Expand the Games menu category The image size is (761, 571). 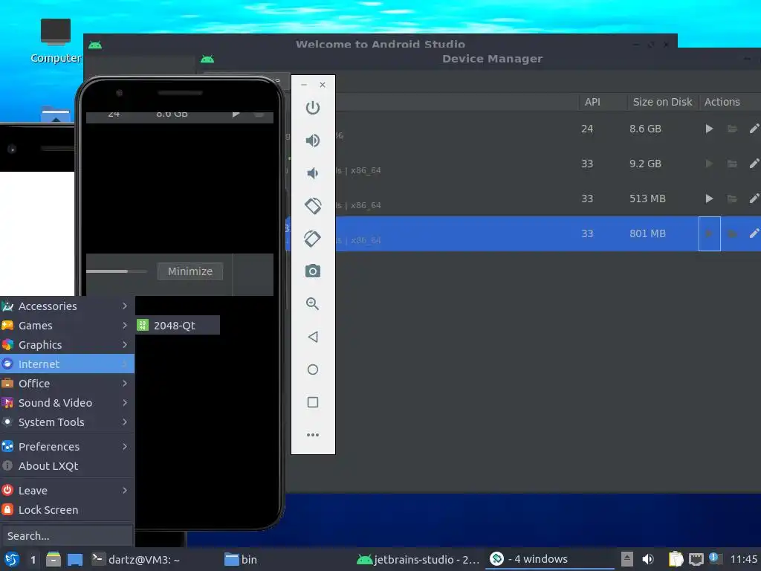click(67, 326)
